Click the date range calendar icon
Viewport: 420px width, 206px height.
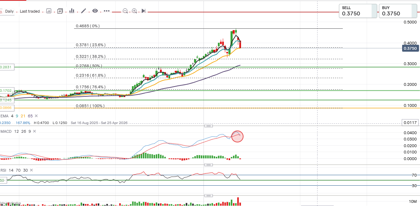pyautogui.click(x=49, y=11)
